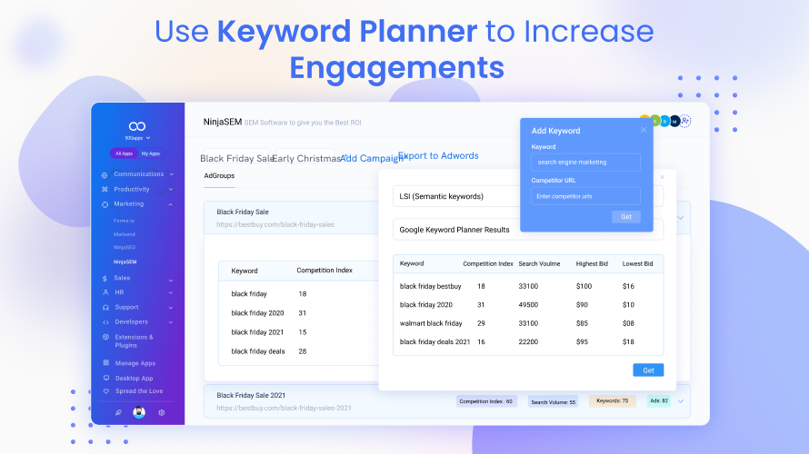Expand the Developers section chevron
Screen dimensions: 809x454
coord(170,322)
